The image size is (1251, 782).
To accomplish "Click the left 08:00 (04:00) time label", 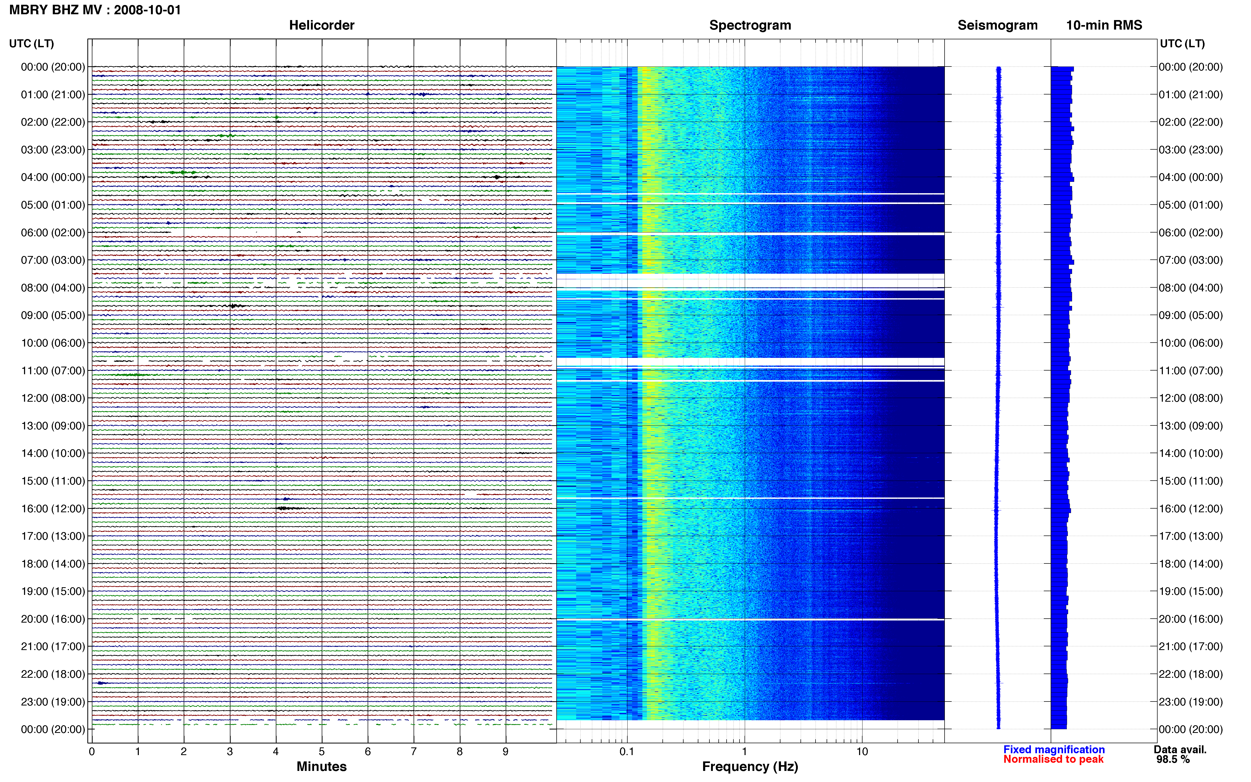I will pos(53,288).
